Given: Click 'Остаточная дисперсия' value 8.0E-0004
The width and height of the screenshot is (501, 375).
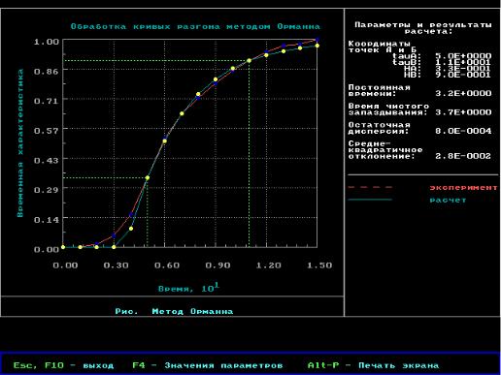Looking at the screenshot, I should 463,131.
